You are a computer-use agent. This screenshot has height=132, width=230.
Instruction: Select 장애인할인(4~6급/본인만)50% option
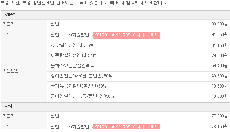(x=81, y=76)
